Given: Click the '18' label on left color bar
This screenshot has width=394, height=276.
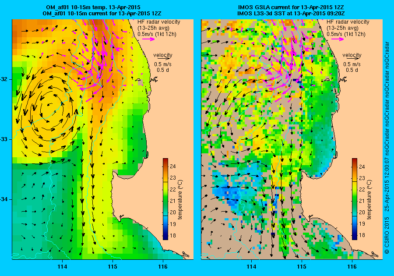Looking at the screenshot, I should tap(173, 236).
